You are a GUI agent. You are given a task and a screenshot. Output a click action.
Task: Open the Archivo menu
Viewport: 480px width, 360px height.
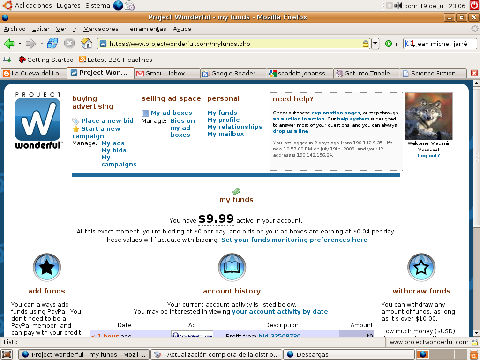pos(15,29)
